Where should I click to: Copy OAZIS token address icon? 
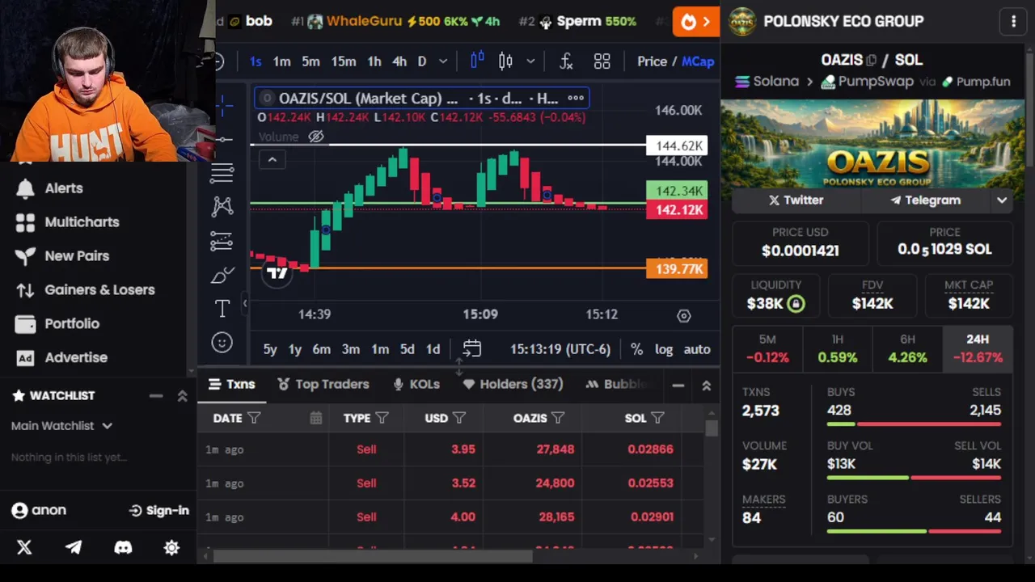click(x=871, y=60)
